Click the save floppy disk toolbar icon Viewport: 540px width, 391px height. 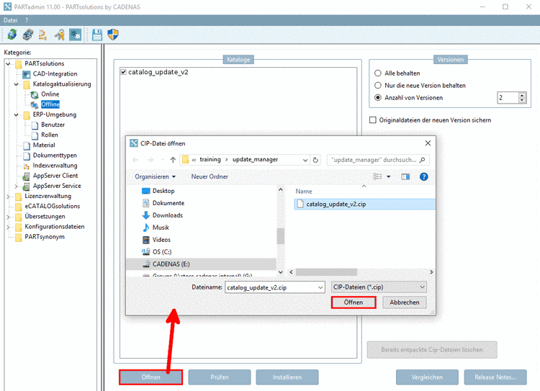97,35
